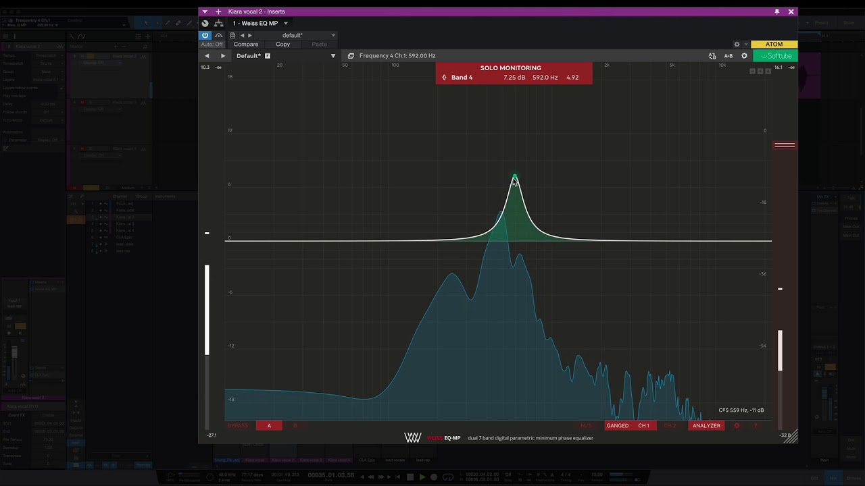865x486 pixels.
Task: Click the 7.25 dB gain value
Action: click(x=514, y=78)
